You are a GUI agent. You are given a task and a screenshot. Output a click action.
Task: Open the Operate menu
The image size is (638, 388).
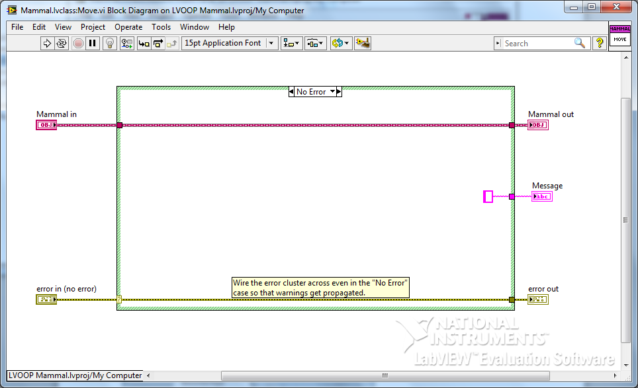128,27
